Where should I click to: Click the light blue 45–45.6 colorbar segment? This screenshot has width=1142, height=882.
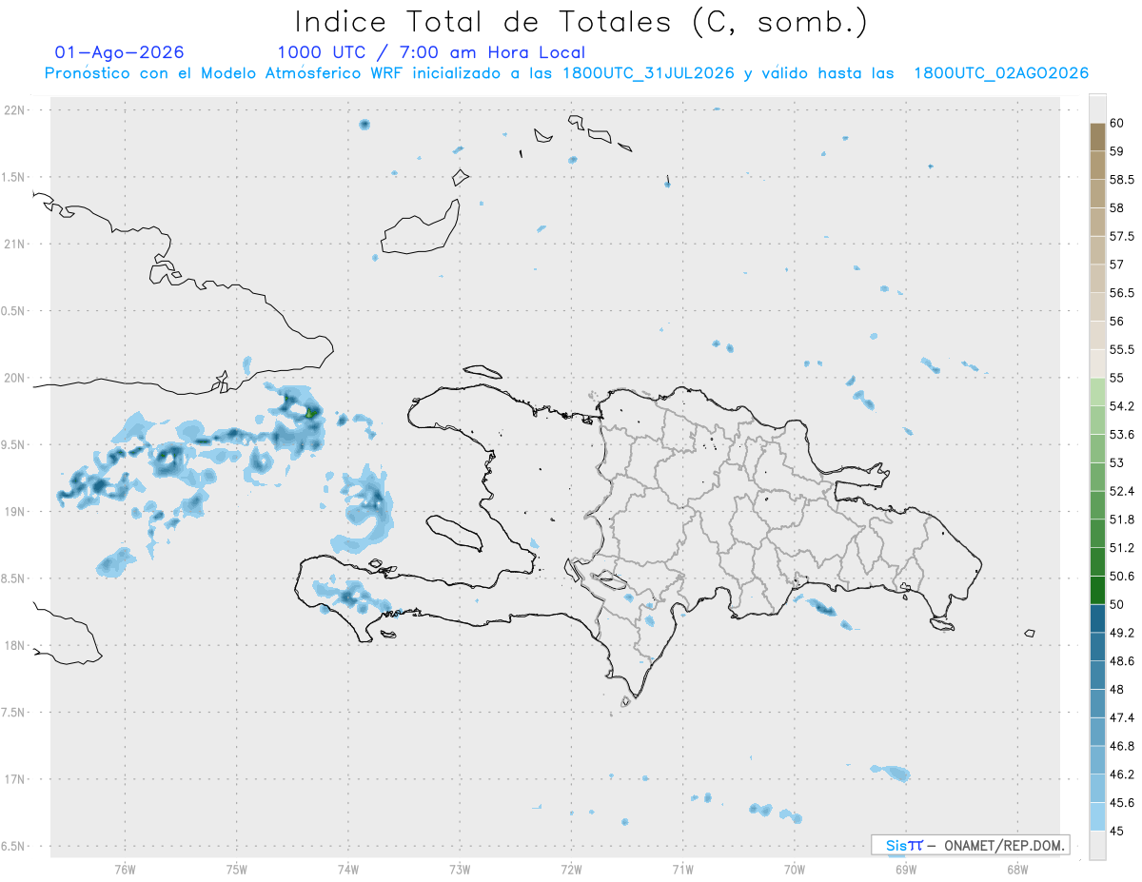coord(1097,817)
